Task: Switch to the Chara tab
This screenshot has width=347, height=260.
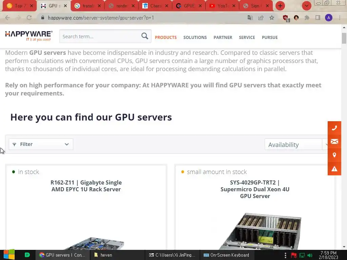Action: 155,6
